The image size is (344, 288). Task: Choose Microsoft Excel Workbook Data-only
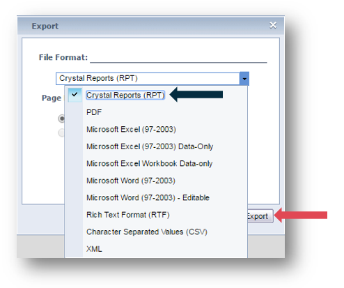[x=149, y=164]
